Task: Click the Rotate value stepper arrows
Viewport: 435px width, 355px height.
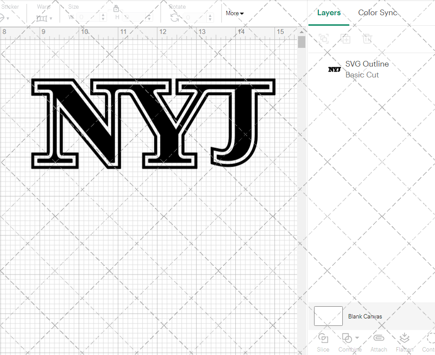Action: [211, 17]
